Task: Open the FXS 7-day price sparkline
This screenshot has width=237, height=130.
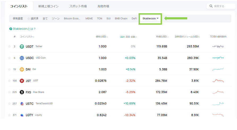Action: [x=218, y=92]
